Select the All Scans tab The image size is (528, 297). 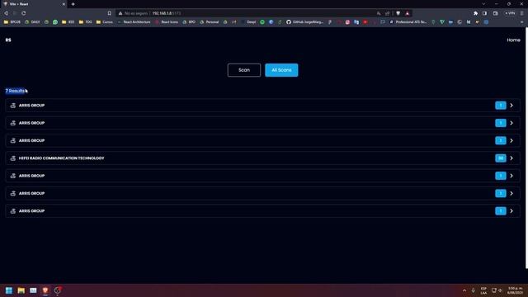coord(281,70)
